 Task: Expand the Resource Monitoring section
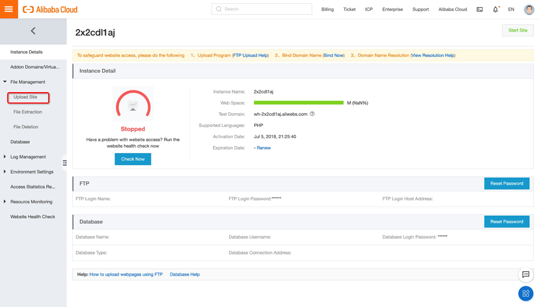tap(6, 202)
